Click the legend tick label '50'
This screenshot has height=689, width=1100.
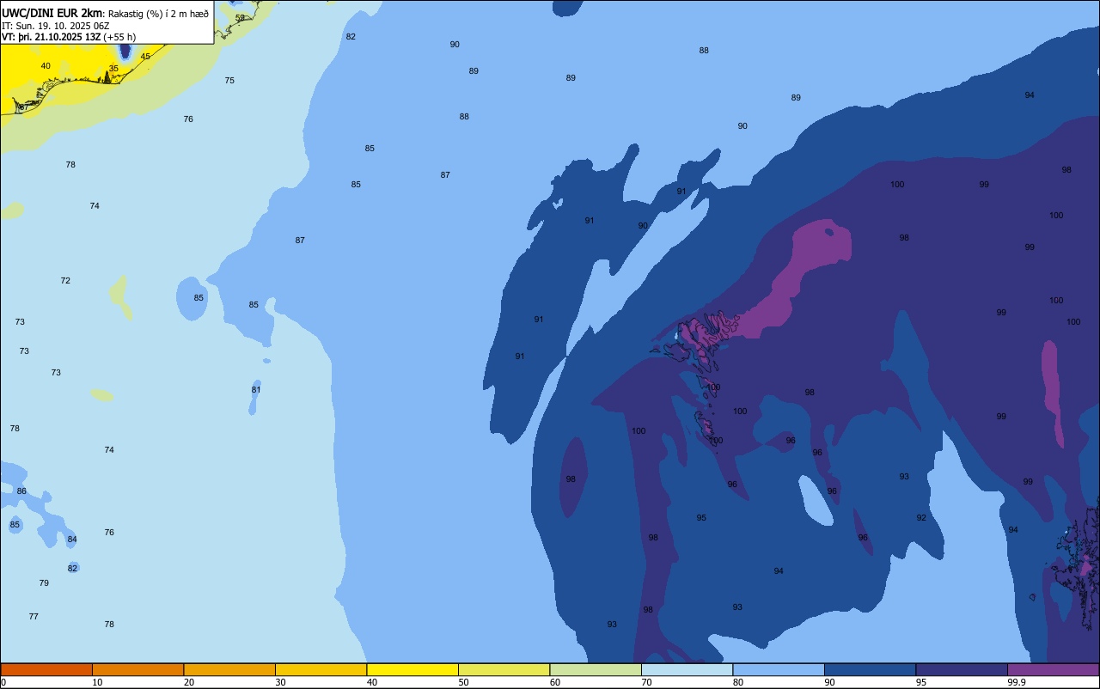[463, 682]
